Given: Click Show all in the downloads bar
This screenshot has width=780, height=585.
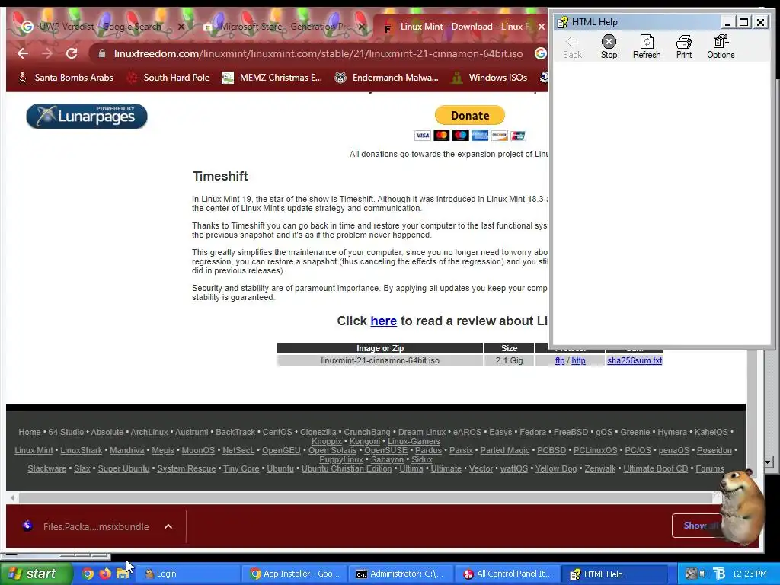Looking at the screenshot, I should click(x=699, y=526).
